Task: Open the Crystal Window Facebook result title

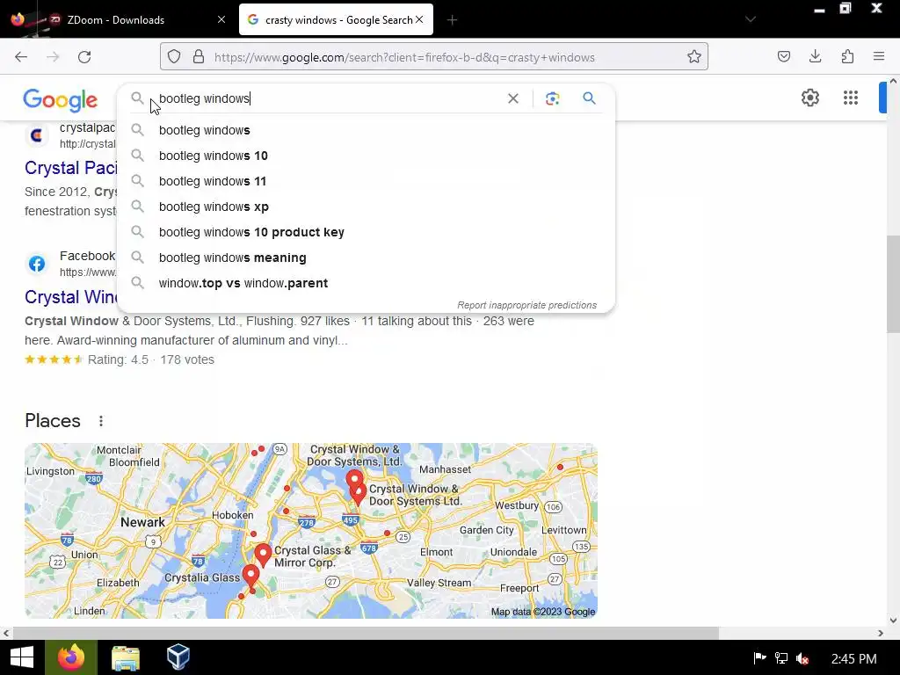Action: click(70, 297)
